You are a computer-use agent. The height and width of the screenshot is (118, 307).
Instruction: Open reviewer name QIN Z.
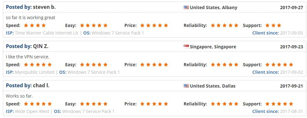[x=41, y=46]
